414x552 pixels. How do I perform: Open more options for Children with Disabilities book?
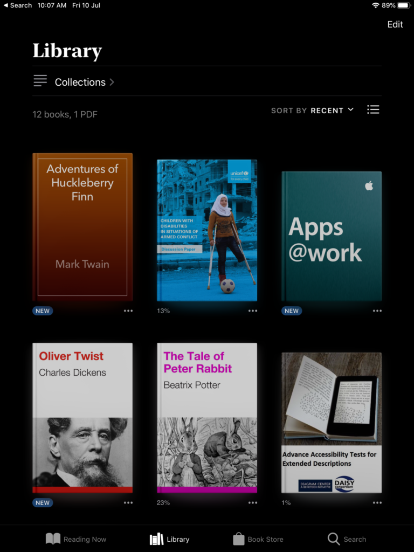coord(253,311)
